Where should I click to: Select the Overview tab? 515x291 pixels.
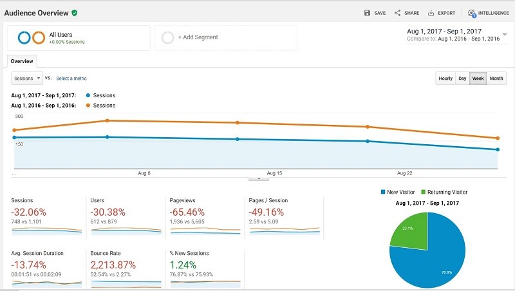pyautogui.click(x=22, y=61)
